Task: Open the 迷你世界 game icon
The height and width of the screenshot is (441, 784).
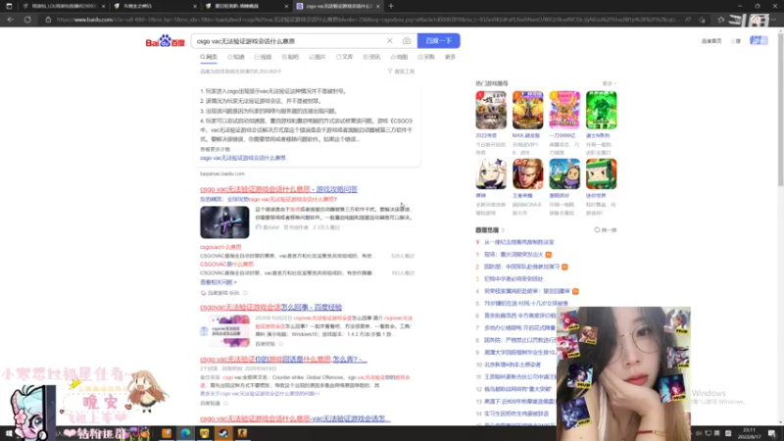Action: pyautogui.click(x=601, y=174)
